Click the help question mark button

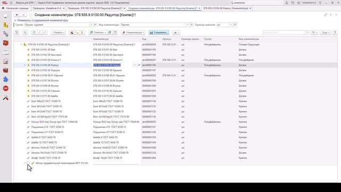point(335,33)
